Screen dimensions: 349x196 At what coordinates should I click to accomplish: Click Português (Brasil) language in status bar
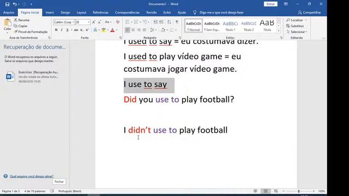click(x=70, y=191)
